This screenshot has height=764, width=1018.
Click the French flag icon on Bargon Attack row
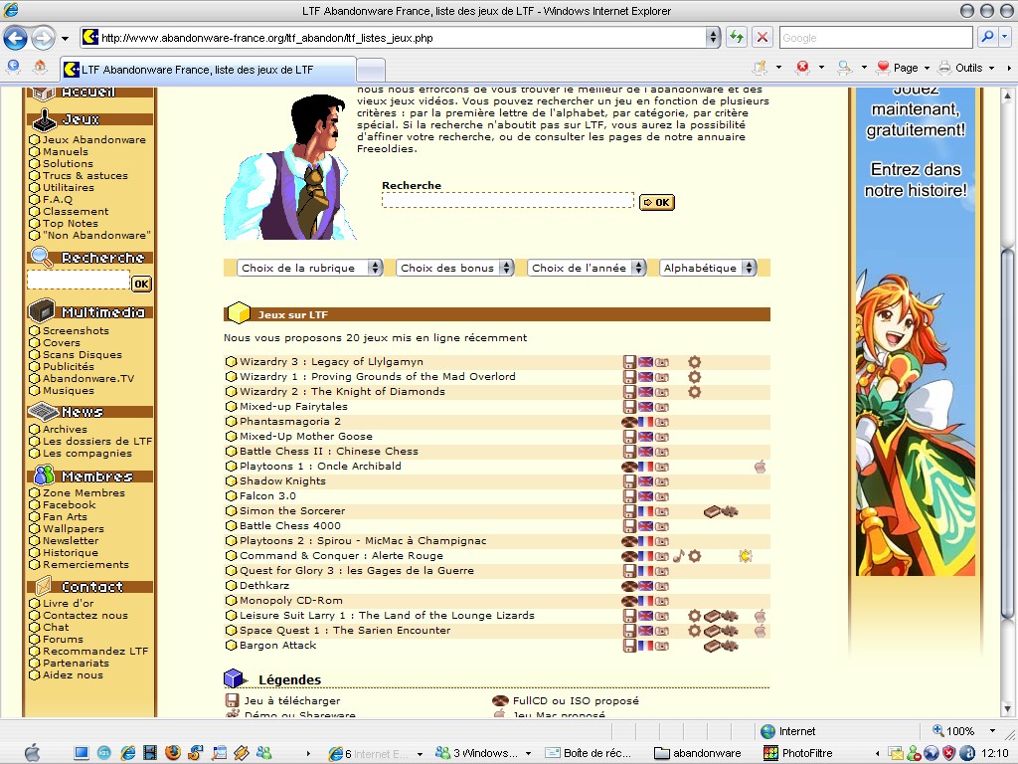pyautogui.click(x=644, y=646)
